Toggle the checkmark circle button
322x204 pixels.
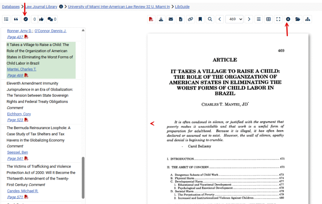(26, 19)
